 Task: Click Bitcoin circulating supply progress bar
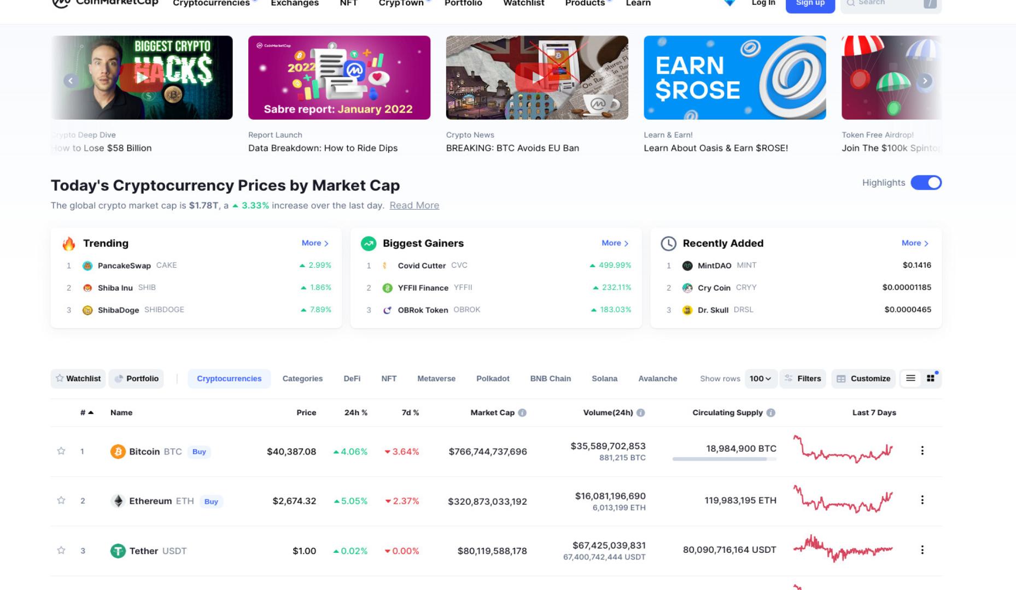pos(724,459)
